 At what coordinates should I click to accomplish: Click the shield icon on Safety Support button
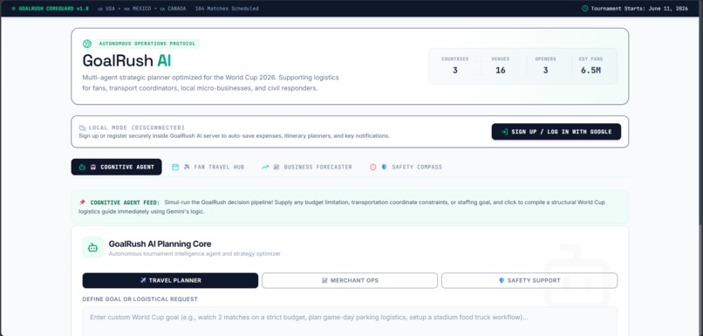[502, 280]
